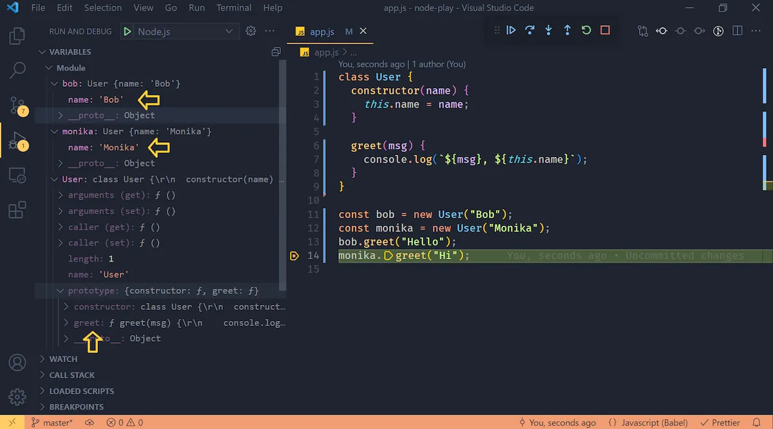
Task: Click debug Step Over button
Action: (530, 30)
